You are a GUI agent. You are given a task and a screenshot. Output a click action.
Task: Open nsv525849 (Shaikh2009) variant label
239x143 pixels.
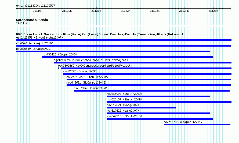point(34,49)
